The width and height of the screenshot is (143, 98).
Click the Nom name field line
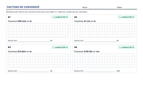pyautogui.click(x=102, y=8)
